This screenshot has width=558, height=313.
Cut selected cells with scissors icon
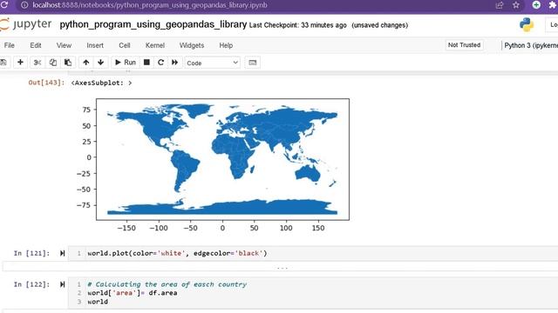pos(37,63)
